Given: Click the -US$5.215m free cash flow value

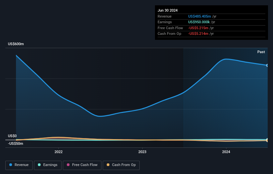Looking at the screenshot, I should point(198,28).
